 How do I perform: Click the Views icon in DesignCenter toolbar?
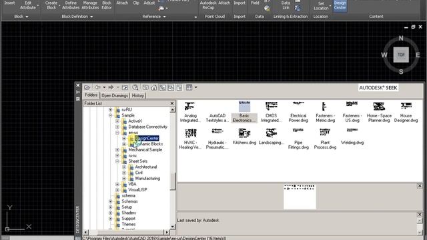tap(189, 87)
